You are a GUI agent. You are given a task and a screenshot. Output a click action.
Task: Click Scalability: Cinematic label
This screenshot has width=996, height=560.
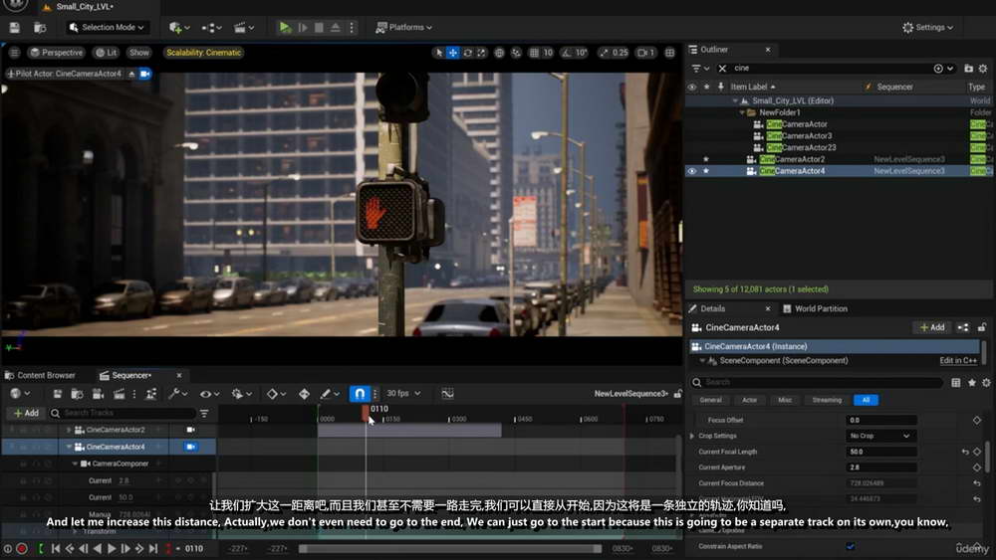click(x=203, y=53)
